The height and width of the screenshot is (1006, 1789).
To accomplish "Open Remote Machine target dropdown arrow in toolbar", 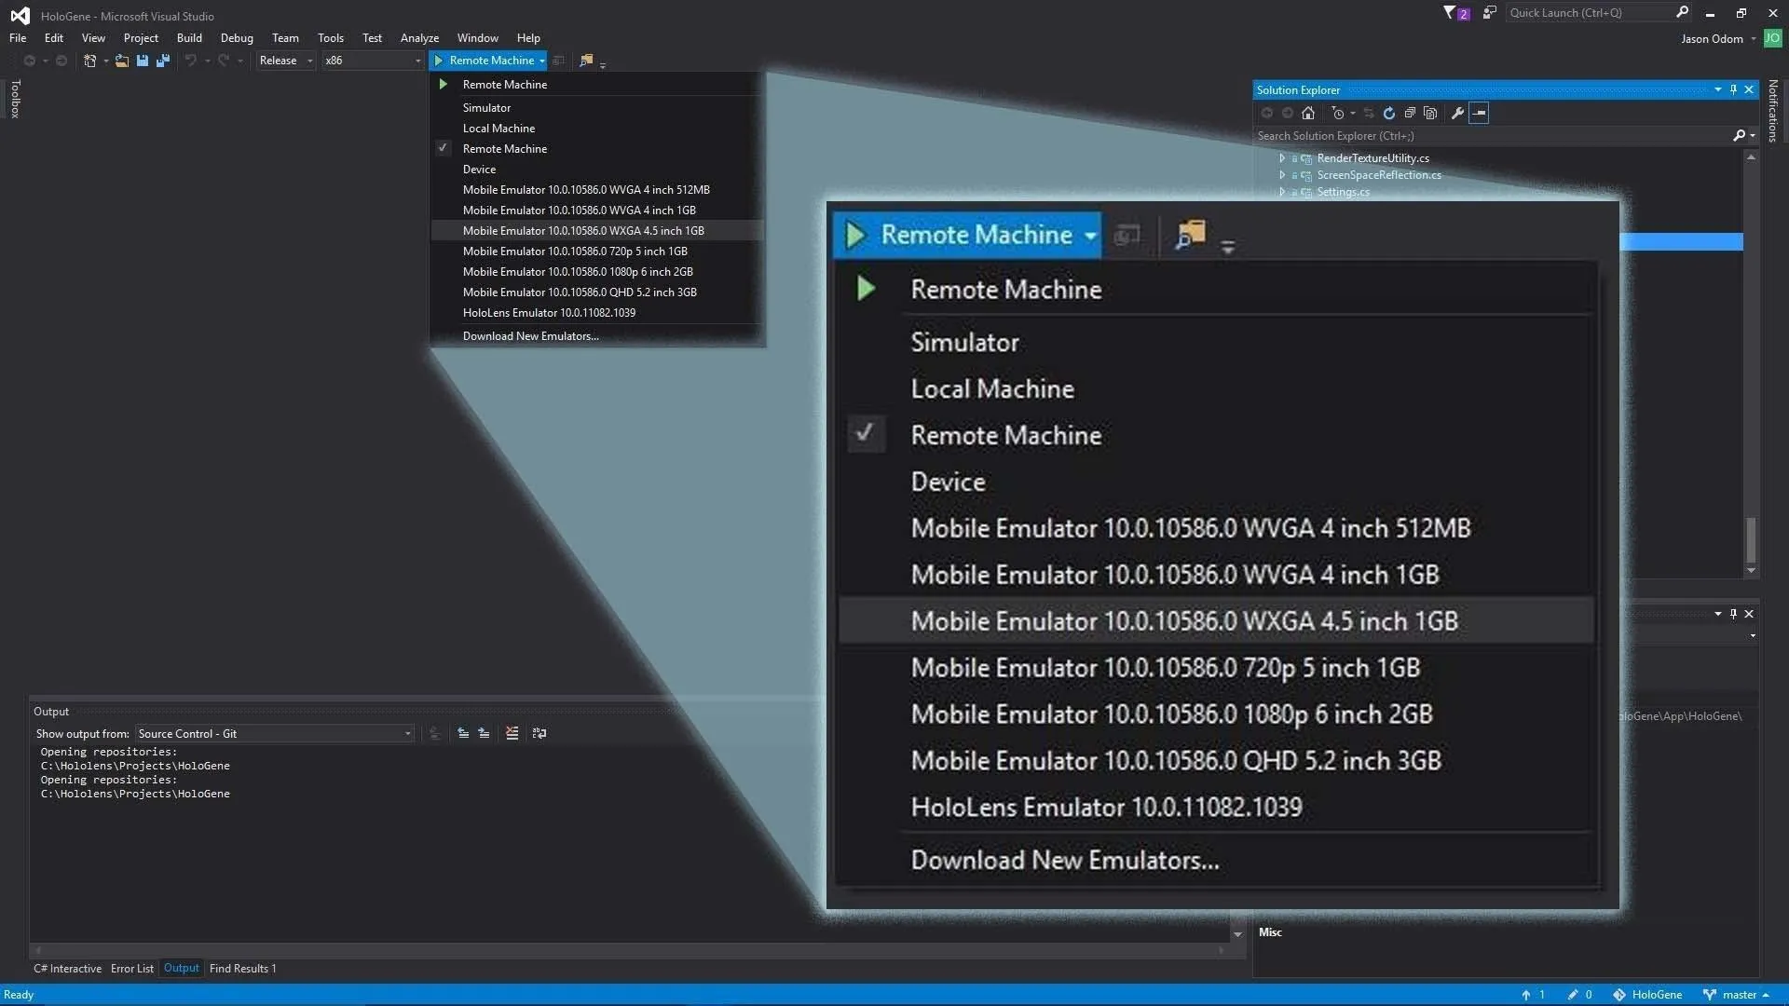I will [x=541, y=61].
